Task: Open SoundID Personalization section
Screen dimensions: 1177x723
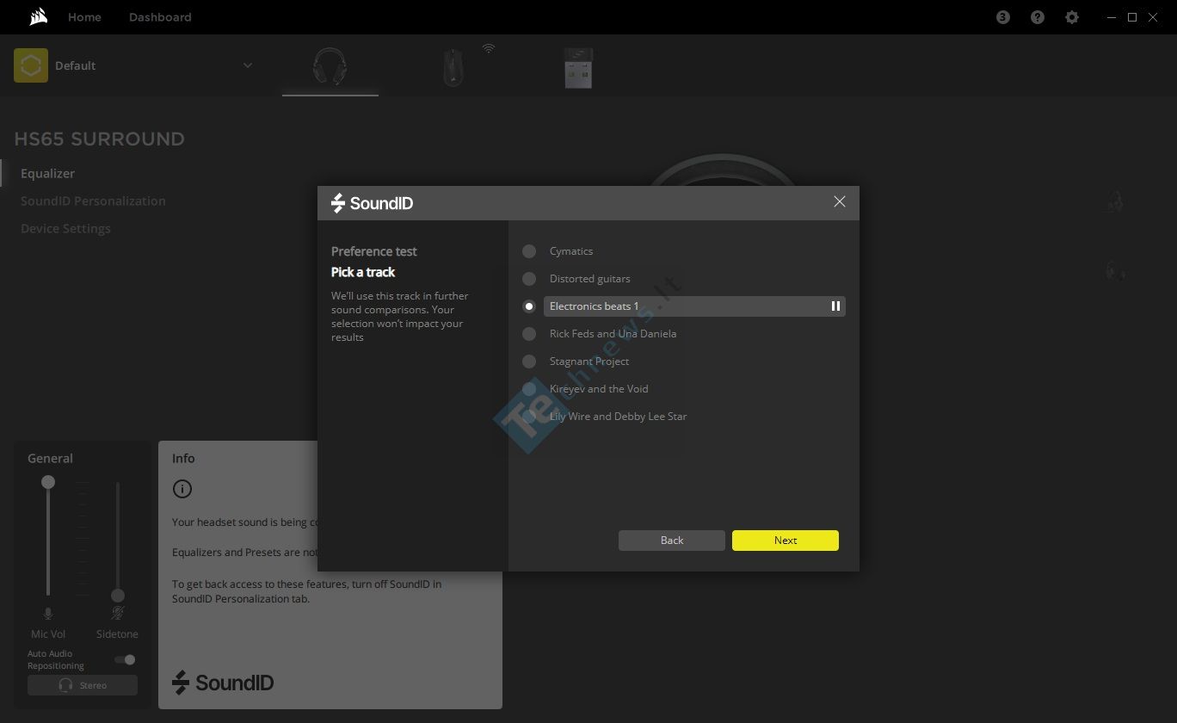Action: pos(93,201)
